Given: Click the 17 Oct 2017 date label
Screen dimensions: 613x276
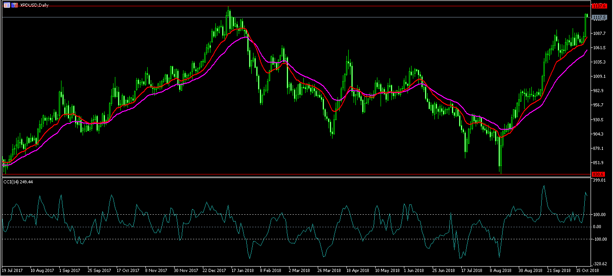Looking at the screenshot, I should 128,271.
